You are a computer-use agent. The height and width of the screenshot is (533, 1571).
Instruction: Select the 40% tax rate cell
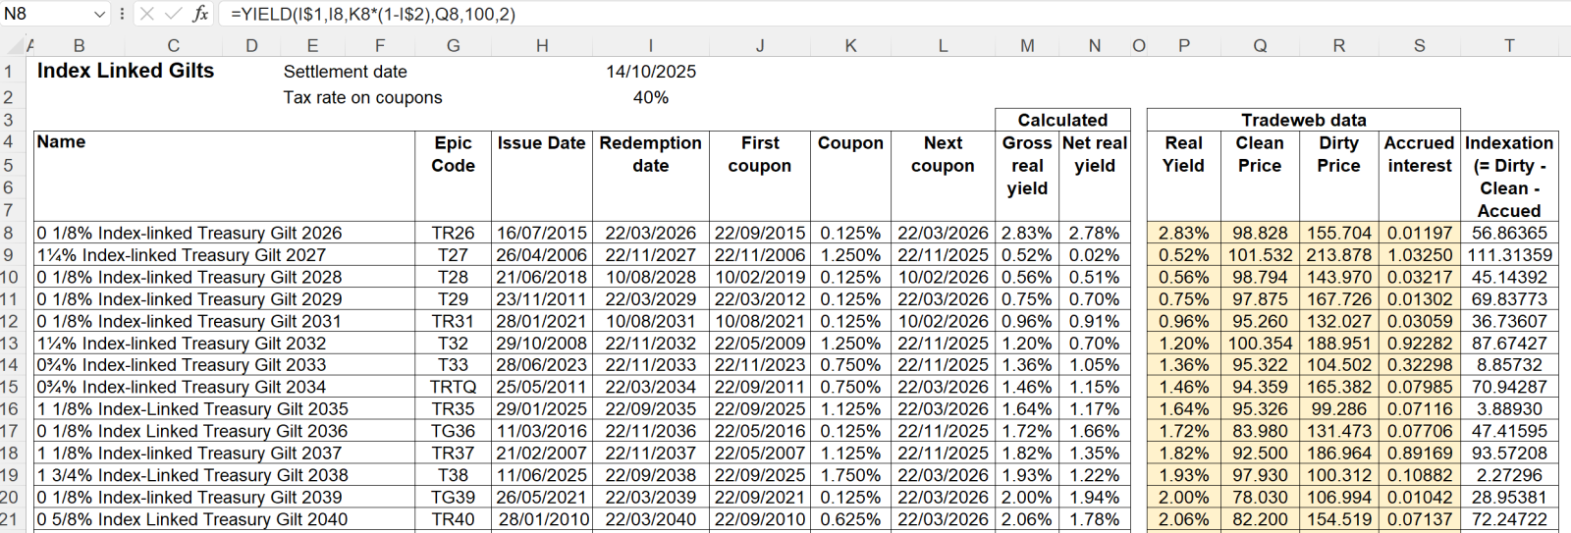(650, 97)
